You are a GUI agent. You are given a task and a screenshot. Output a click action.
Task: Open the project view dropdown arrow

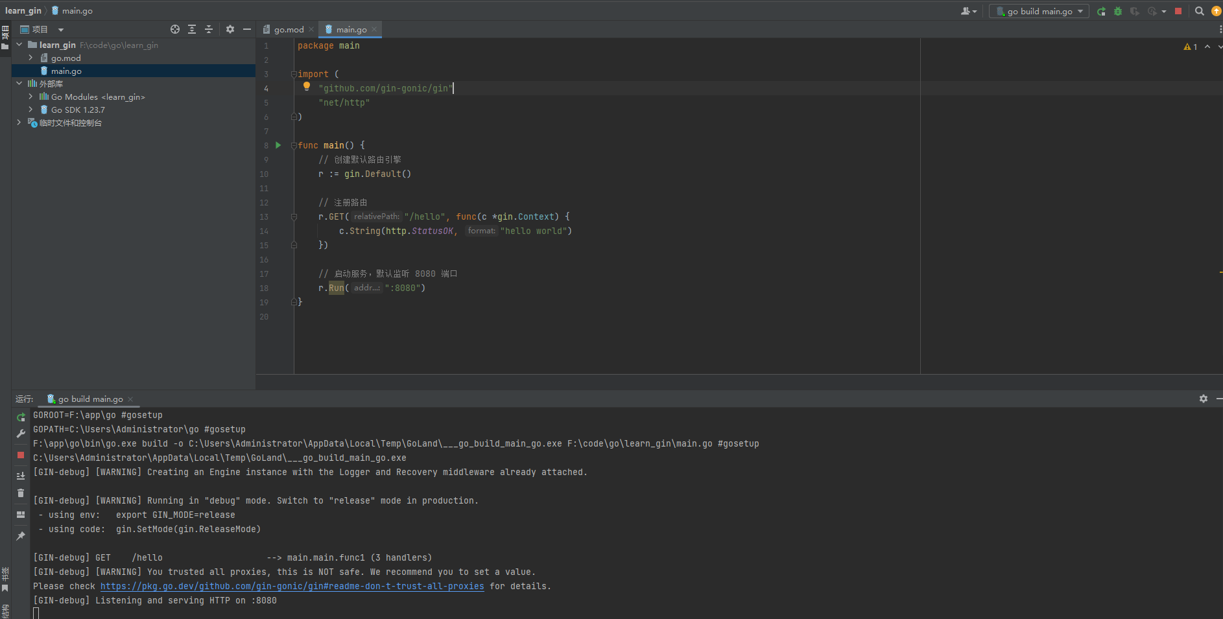[x=61, y=30]
